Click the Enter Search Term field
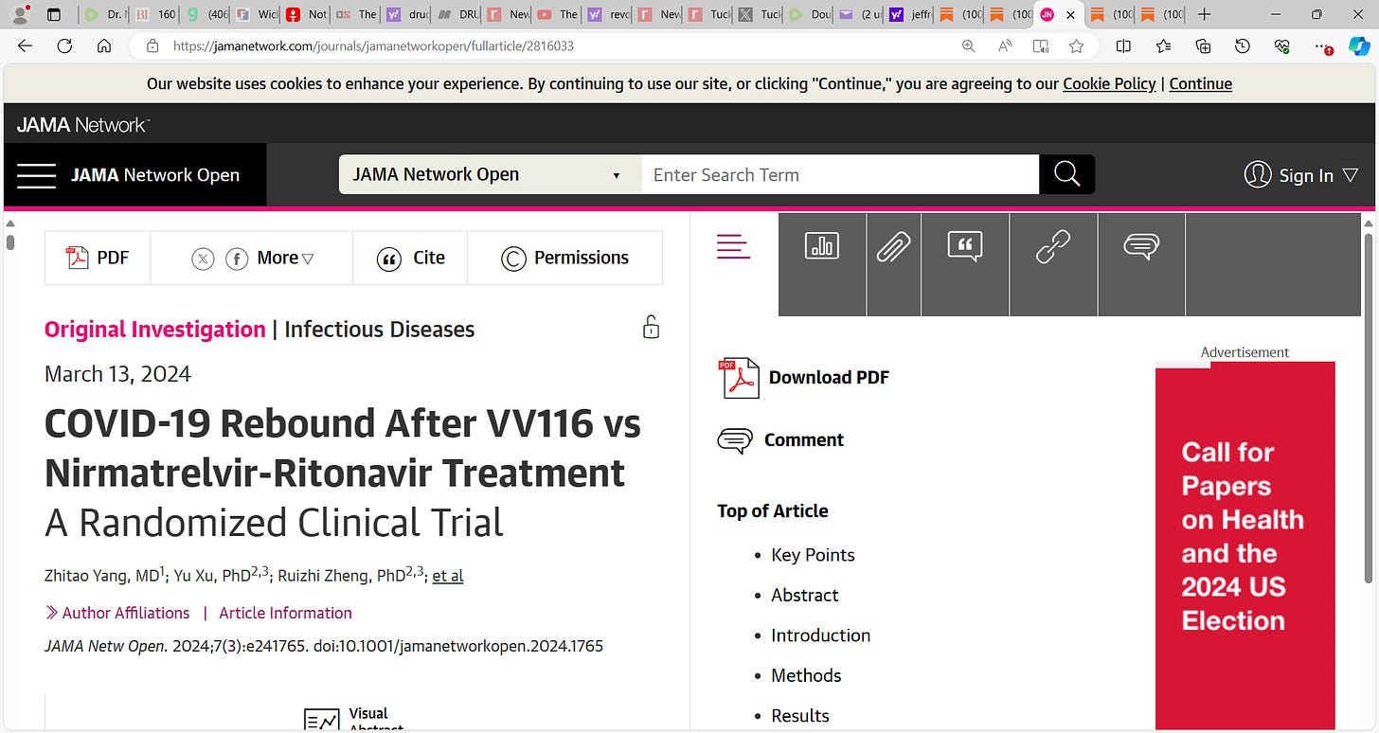Screen dimensions: 1379x733 [x=840, y=174]
